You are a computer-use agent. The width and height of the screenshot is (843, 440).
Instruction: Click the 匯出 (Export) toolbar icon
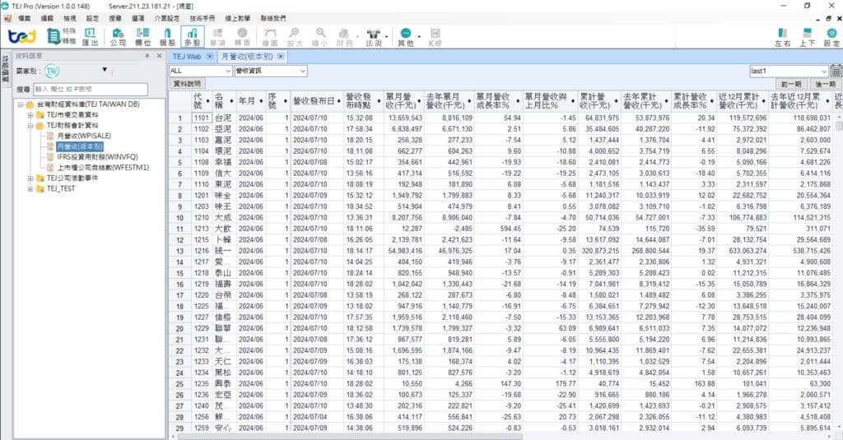[90, 37]
